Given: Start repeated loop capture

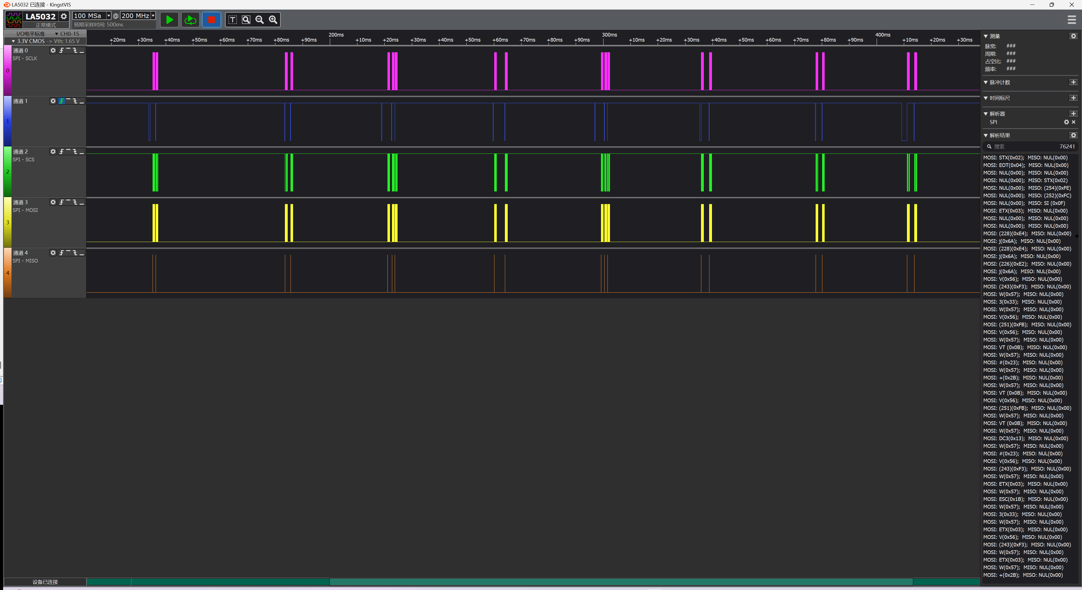Looking at the screenshot, I should (190, 20).
